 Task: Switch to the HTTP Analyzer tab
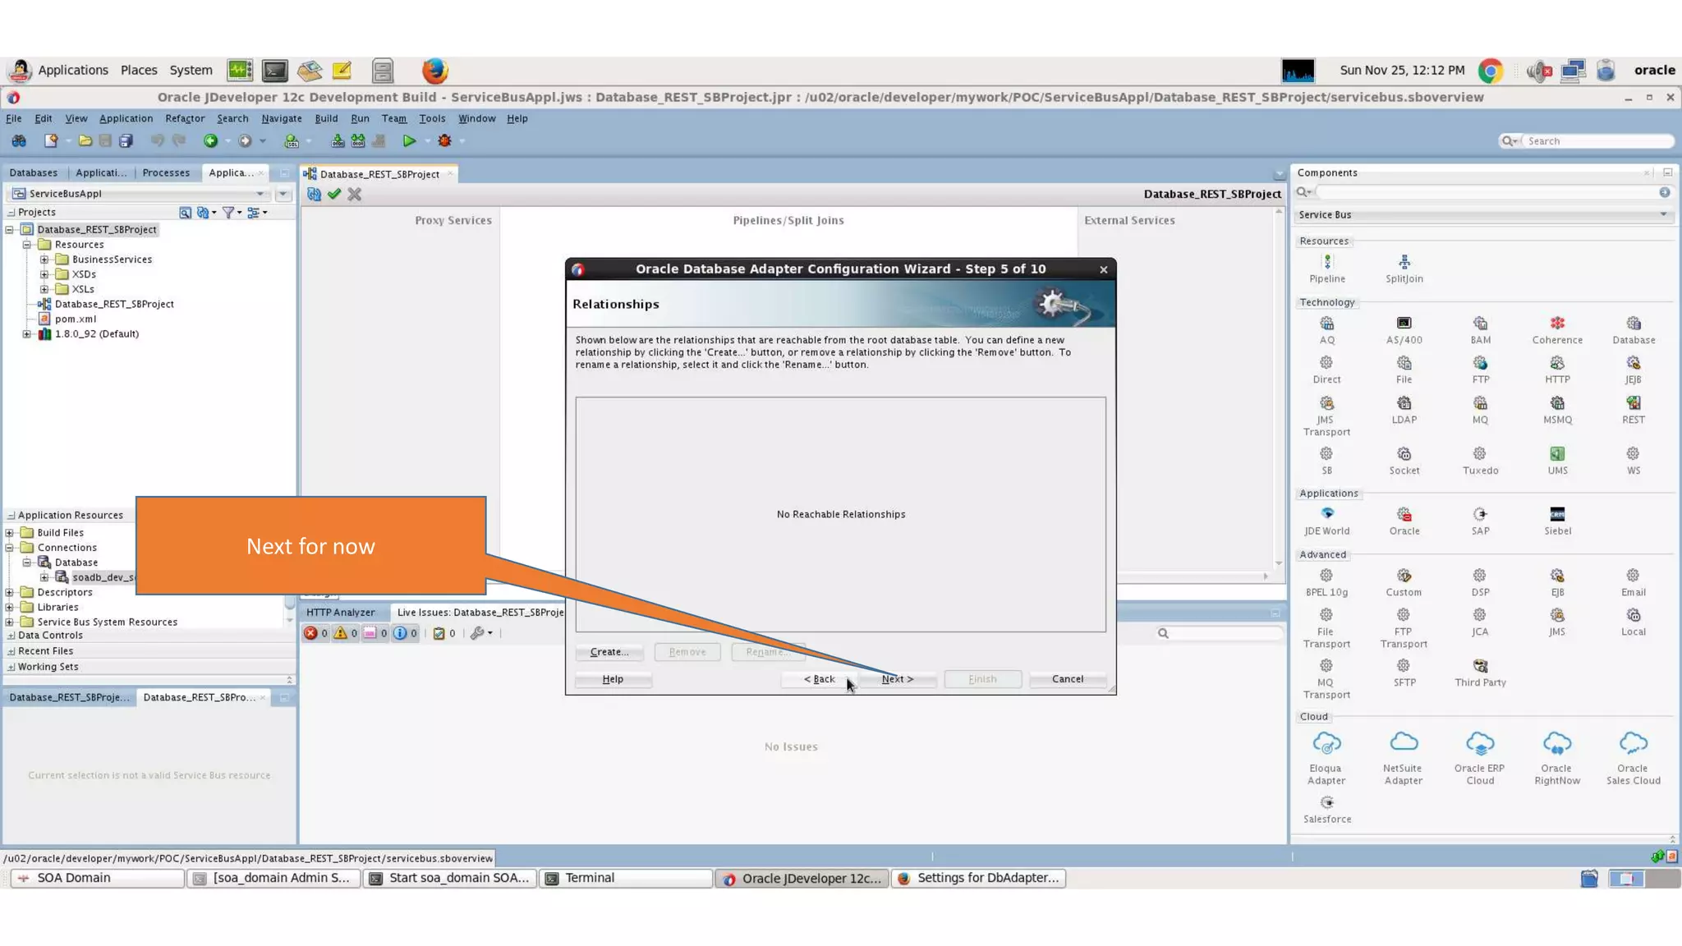[340, 613]
